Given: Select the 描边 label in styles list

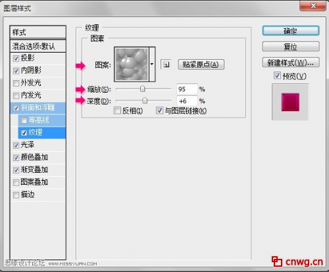Looking at the screenshot, I should 28,194.
